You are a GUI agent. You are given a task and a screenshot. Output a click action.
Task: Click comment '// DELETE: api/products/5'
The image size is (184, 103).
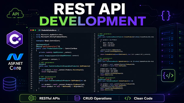(x=106, y=78)
